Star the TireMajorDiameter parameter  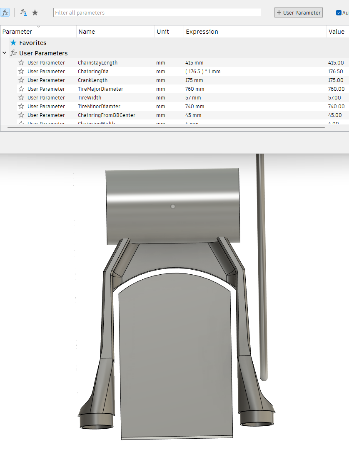tap(21, 89)
